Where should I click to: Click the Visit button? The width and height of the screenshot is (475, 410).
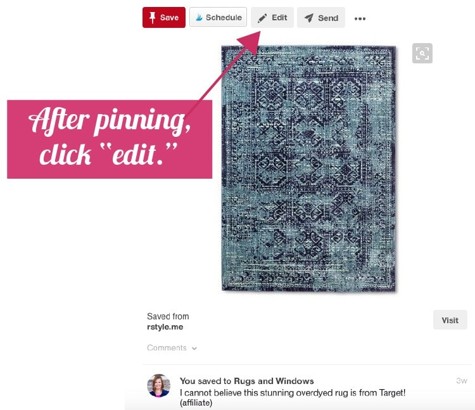coord(450,320)
